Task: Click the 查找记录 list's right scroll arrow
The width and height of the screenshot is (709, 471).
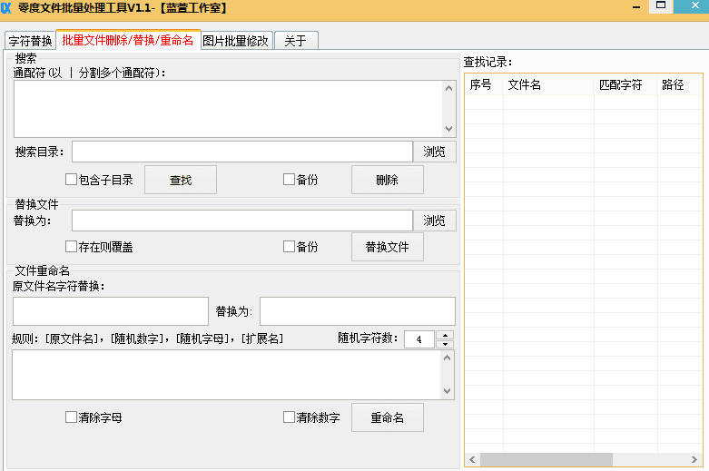Action: (x=694, y=460)
